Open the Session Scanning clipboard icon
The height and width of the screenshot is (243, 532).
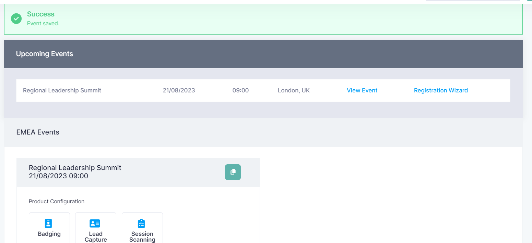[141, 223]
